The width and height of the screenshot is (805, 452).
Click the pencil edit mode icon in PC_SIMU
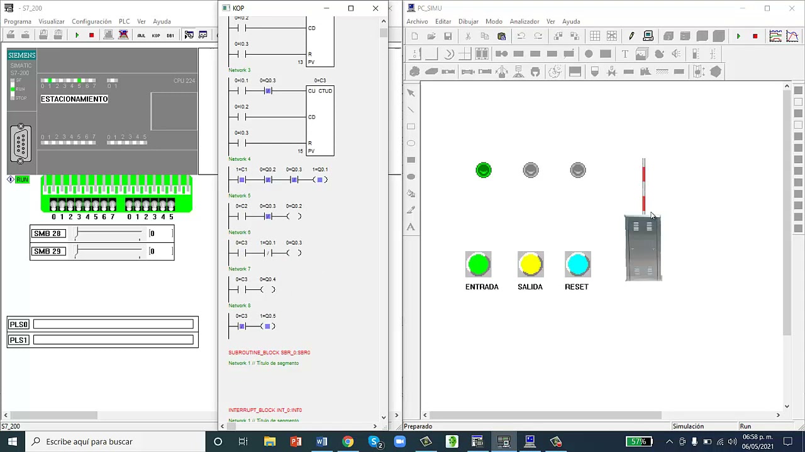click(x=631, y=36)
